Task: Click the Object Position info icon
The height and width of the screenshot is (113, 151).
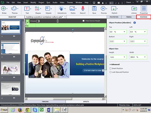Action: pyautogui.click(x=135, y=23)
